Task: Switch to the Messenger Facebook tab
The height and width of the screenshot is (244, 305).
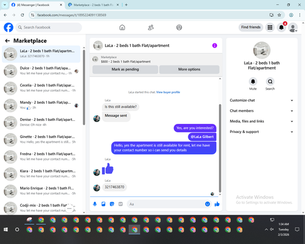Action: (37, 5)
